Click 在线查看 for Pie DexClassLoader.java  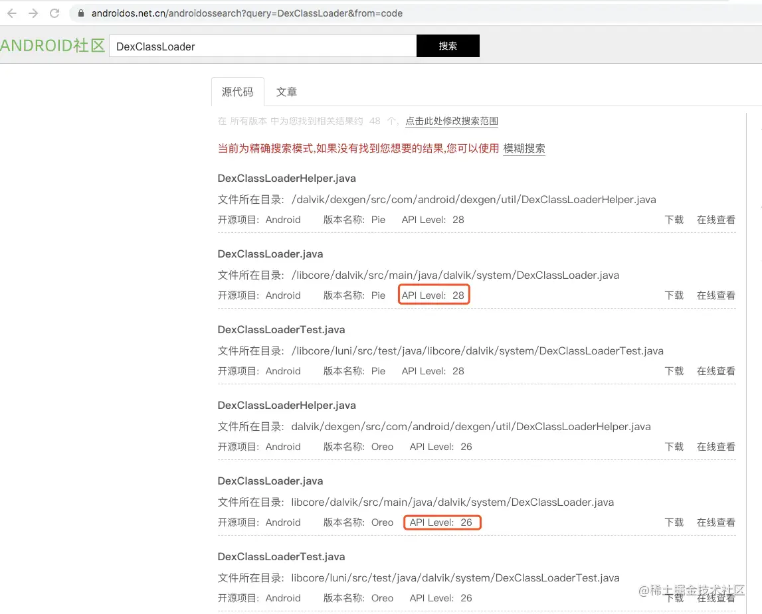[716, 295]
